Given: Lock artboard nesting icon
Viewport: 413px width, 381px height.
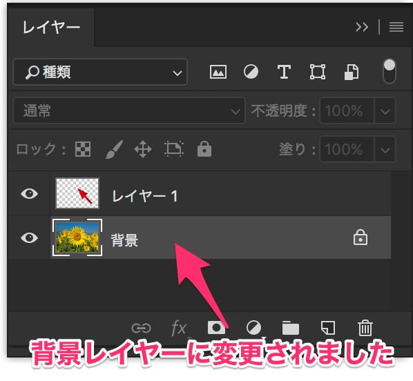Looking at the screenshot, I should (x=174, y=149).
